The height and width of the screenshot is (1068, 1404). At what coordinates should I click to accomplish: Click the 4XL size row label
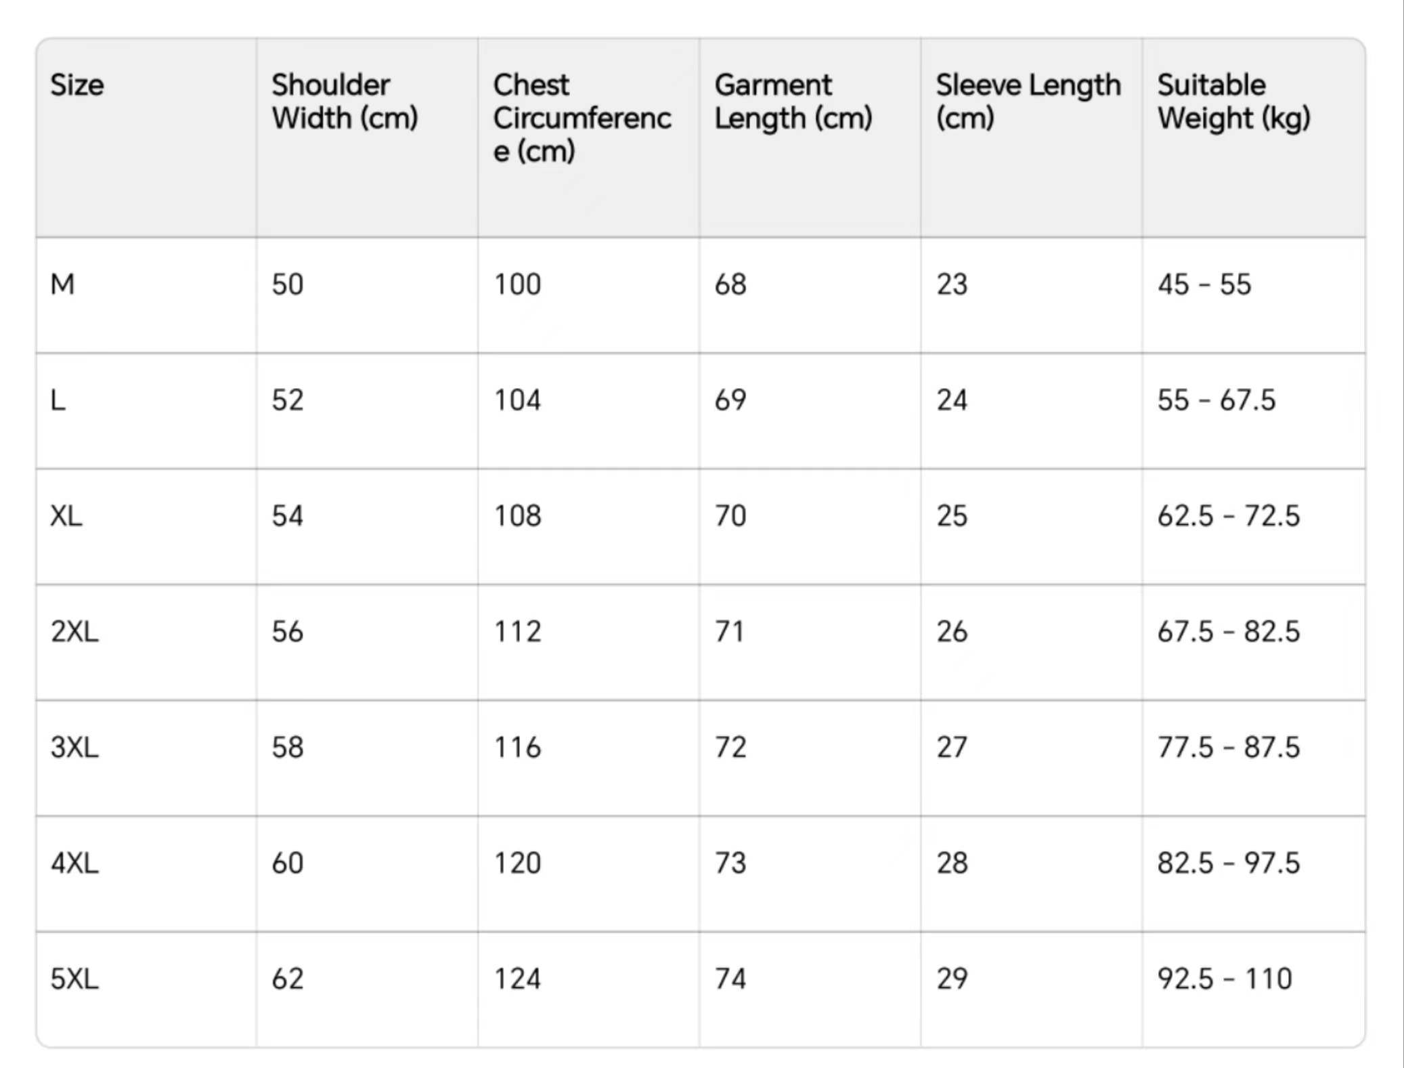point(74,863)
